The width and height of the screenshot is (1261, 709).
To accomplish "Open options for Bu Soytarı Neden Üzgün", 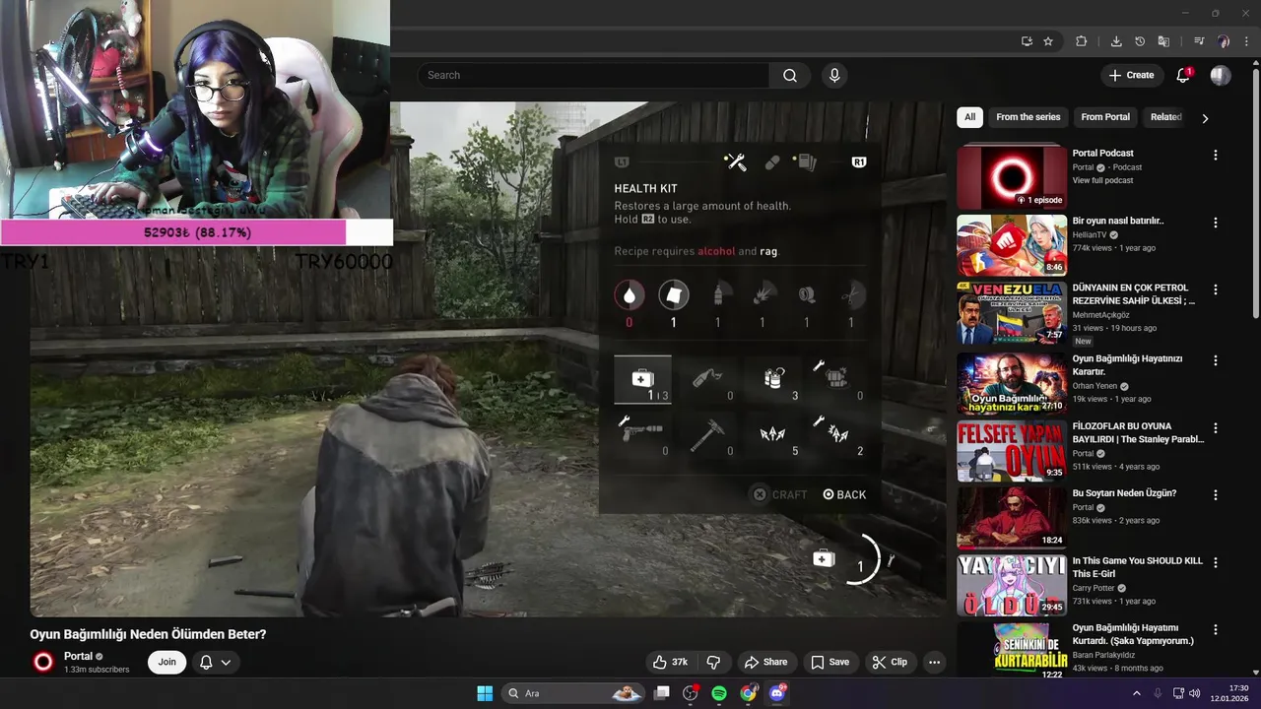I will 1215,495.
